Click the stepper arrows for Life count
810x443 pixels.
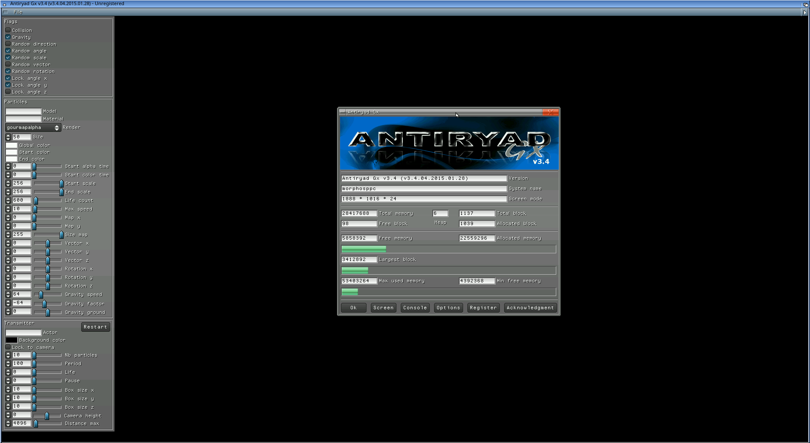point(8,200)
